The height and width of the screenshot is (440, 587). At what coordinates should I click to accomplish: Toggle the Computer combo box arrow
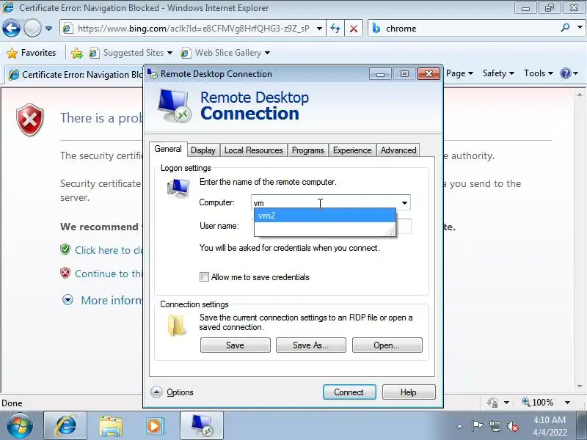pos(405,203)
